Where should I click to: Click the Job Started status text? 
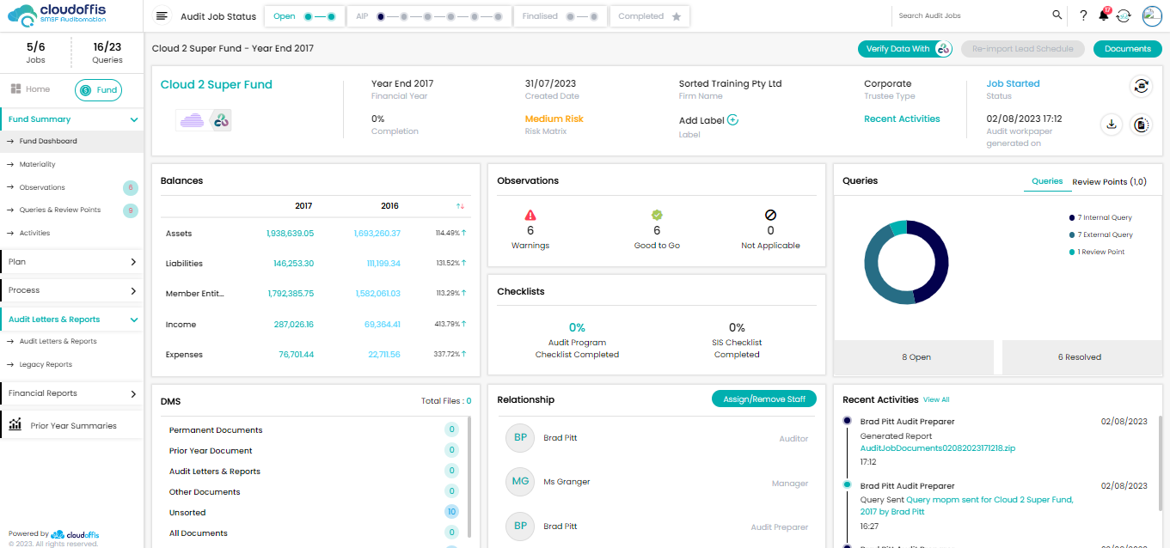click(1013, 84)
